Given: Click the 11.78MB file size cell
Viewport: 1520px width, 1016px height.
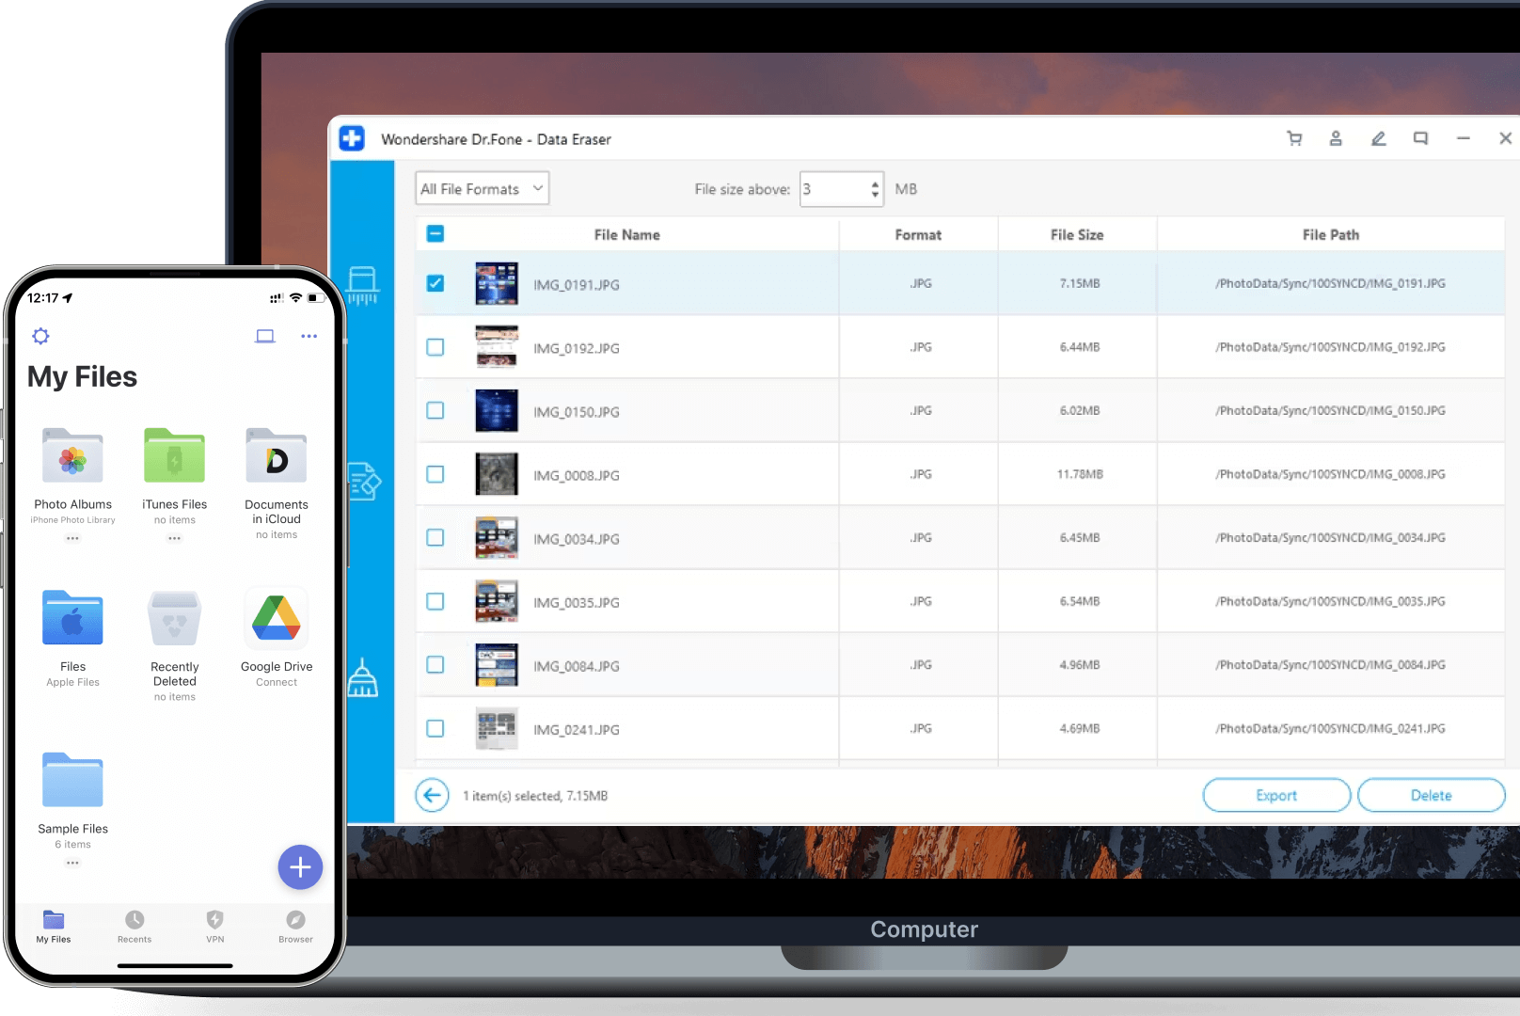Looking at the screenshot, I should 1080,474.
